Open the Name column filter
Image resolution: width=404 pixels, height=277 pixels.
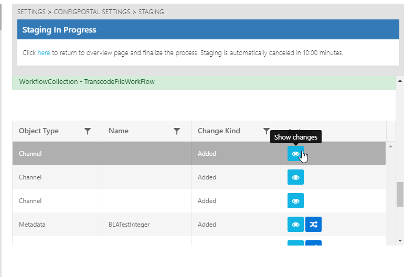pyautogui.click(x=177, y=131)
